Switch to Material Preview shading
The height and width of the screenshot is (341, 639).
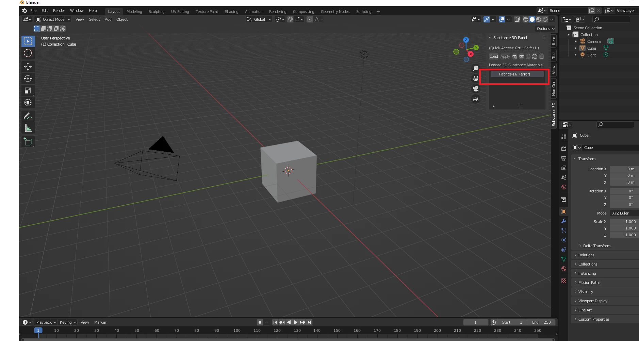(539, 19)
